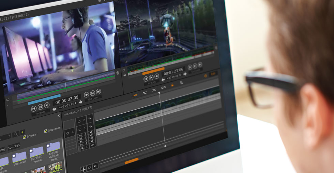Viewport: 334px width, 173px height.
Task: Toggle eye for audio track 2
Action: pyautogui.click(x=92, y=135)
